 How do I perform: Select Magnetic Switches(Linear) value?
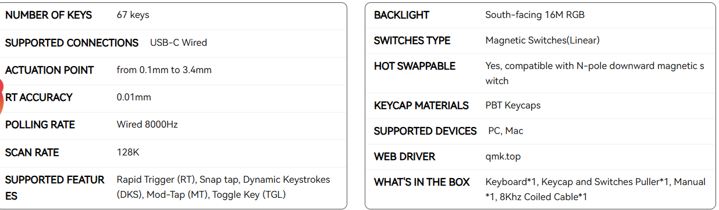[542, 41]
